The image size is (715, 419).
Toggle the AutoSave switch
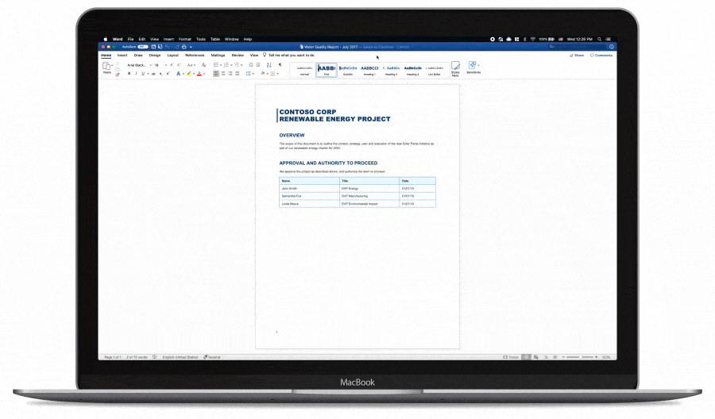point(142,47)
